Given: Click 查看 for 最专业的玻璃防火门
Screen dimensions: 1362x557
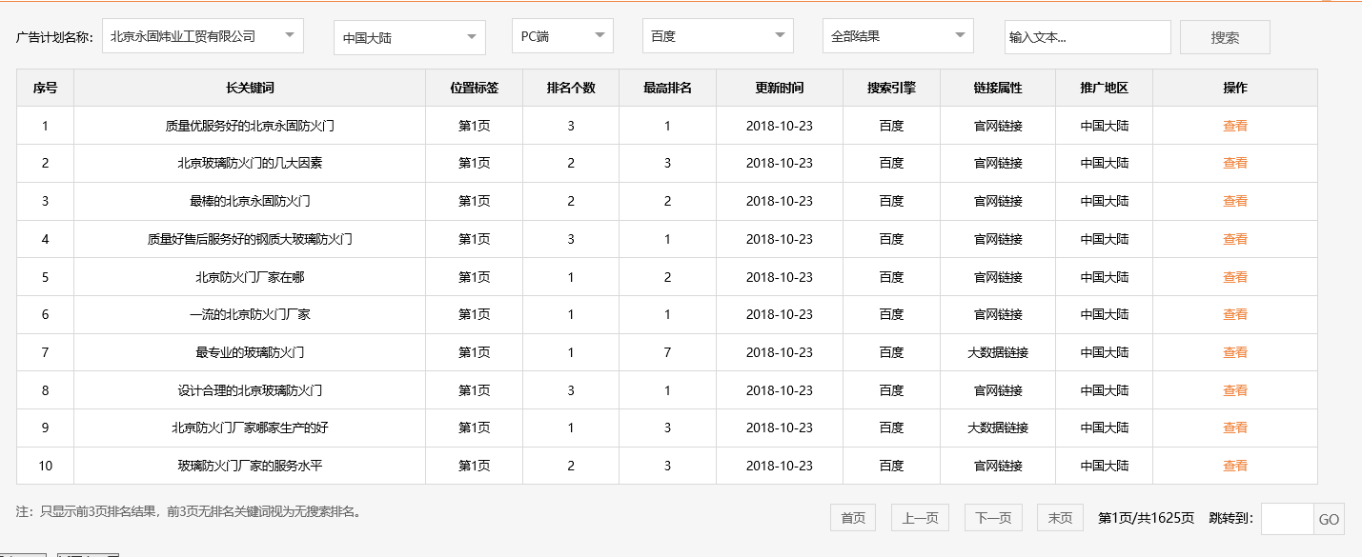Looking at the screenshot, I should point(1233,351).
